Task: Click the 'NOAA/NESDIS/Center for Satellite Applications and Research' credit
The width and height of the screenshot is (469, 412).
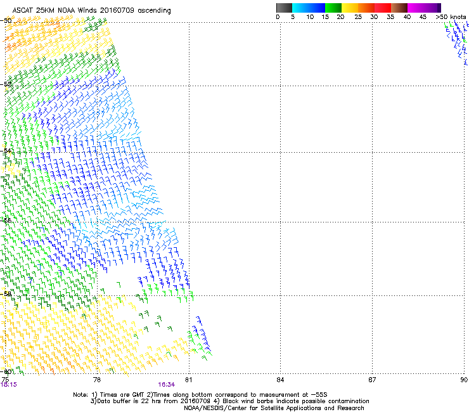Action: pos(274,408)
